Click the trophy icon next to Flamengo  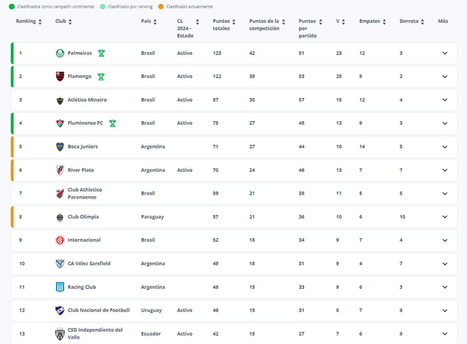tap(100, 77)
